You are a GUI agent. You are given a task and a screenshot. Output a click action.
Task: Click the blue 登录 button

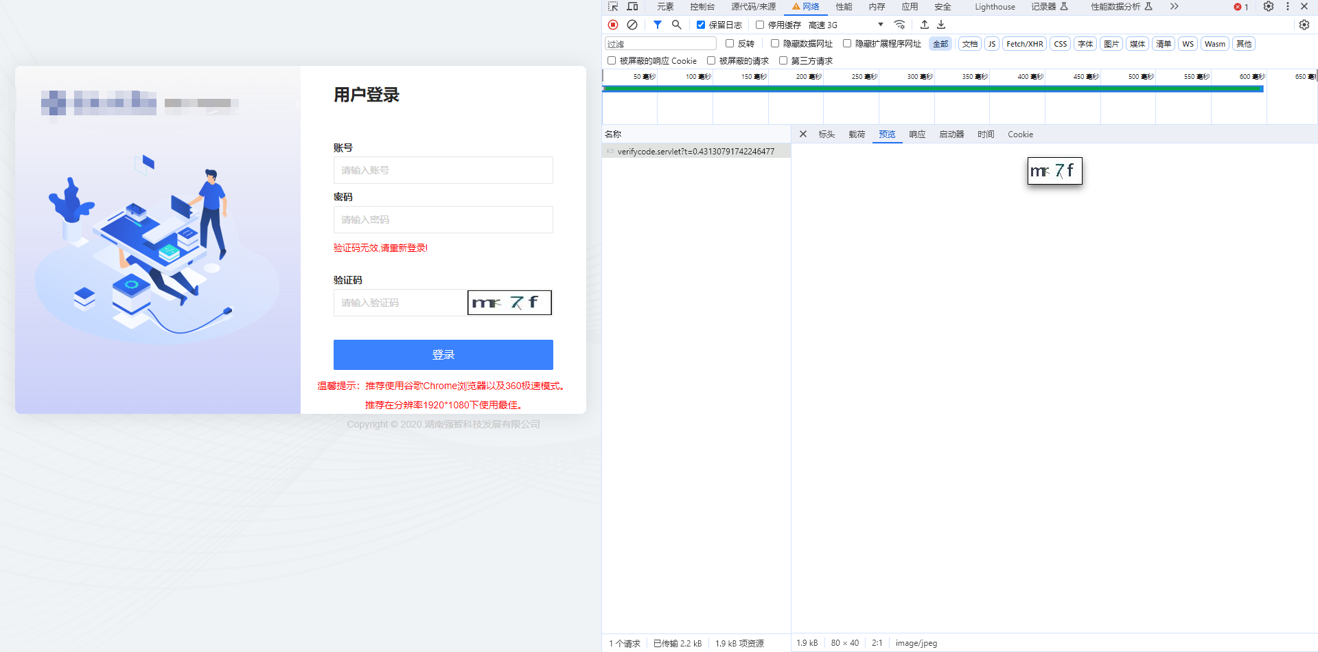[443, 355]
